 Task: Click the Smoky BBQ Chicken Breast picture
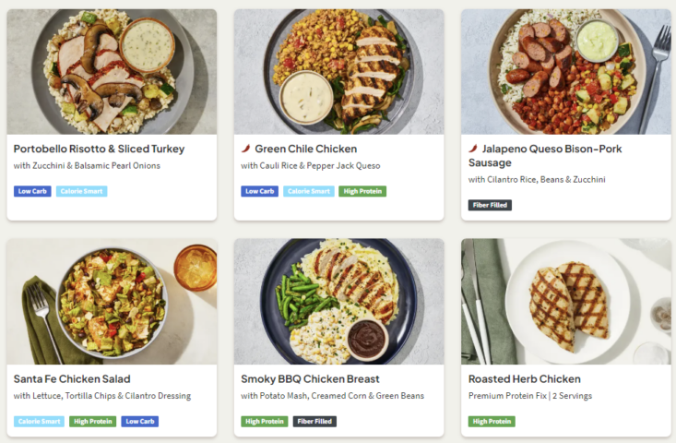click(338, 302)
